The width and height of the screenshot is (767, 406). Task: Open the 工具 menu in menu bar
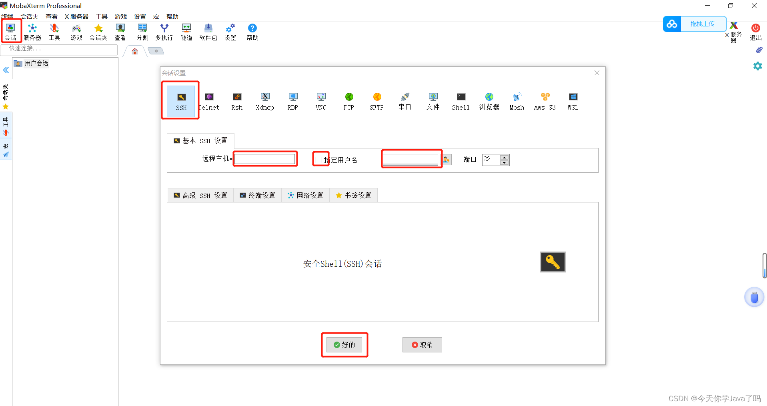tap(102, 17)
